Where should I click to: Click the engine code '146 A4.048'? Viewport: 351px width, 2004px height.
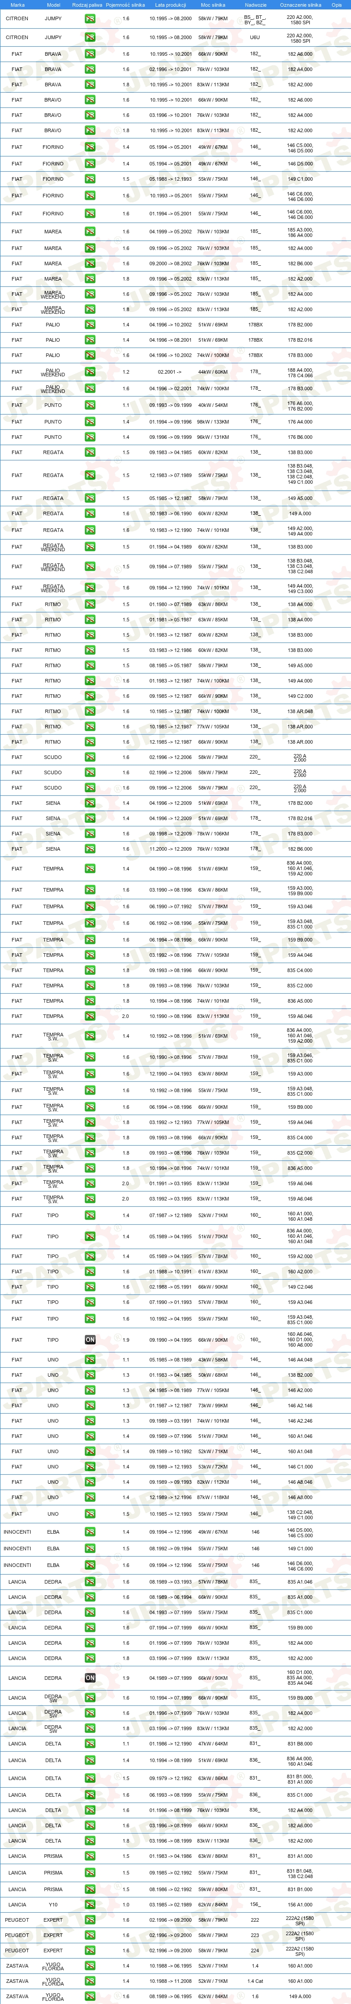pyautogui.click(x=301, y=1359)
